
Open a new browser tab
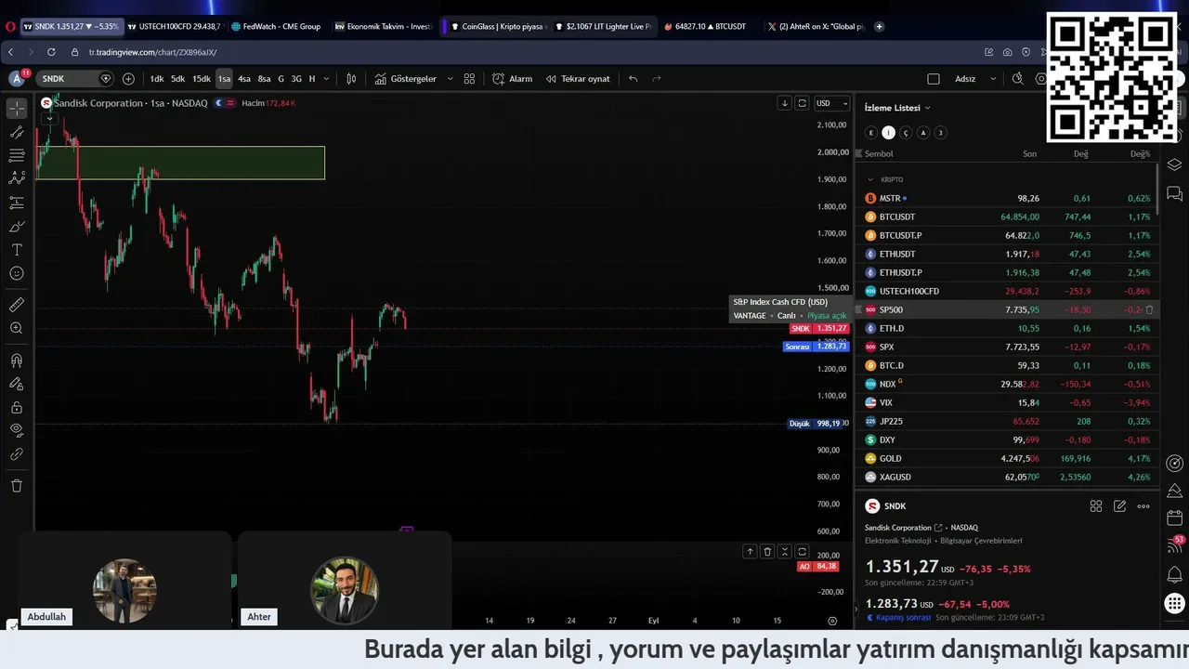point(880,27)
